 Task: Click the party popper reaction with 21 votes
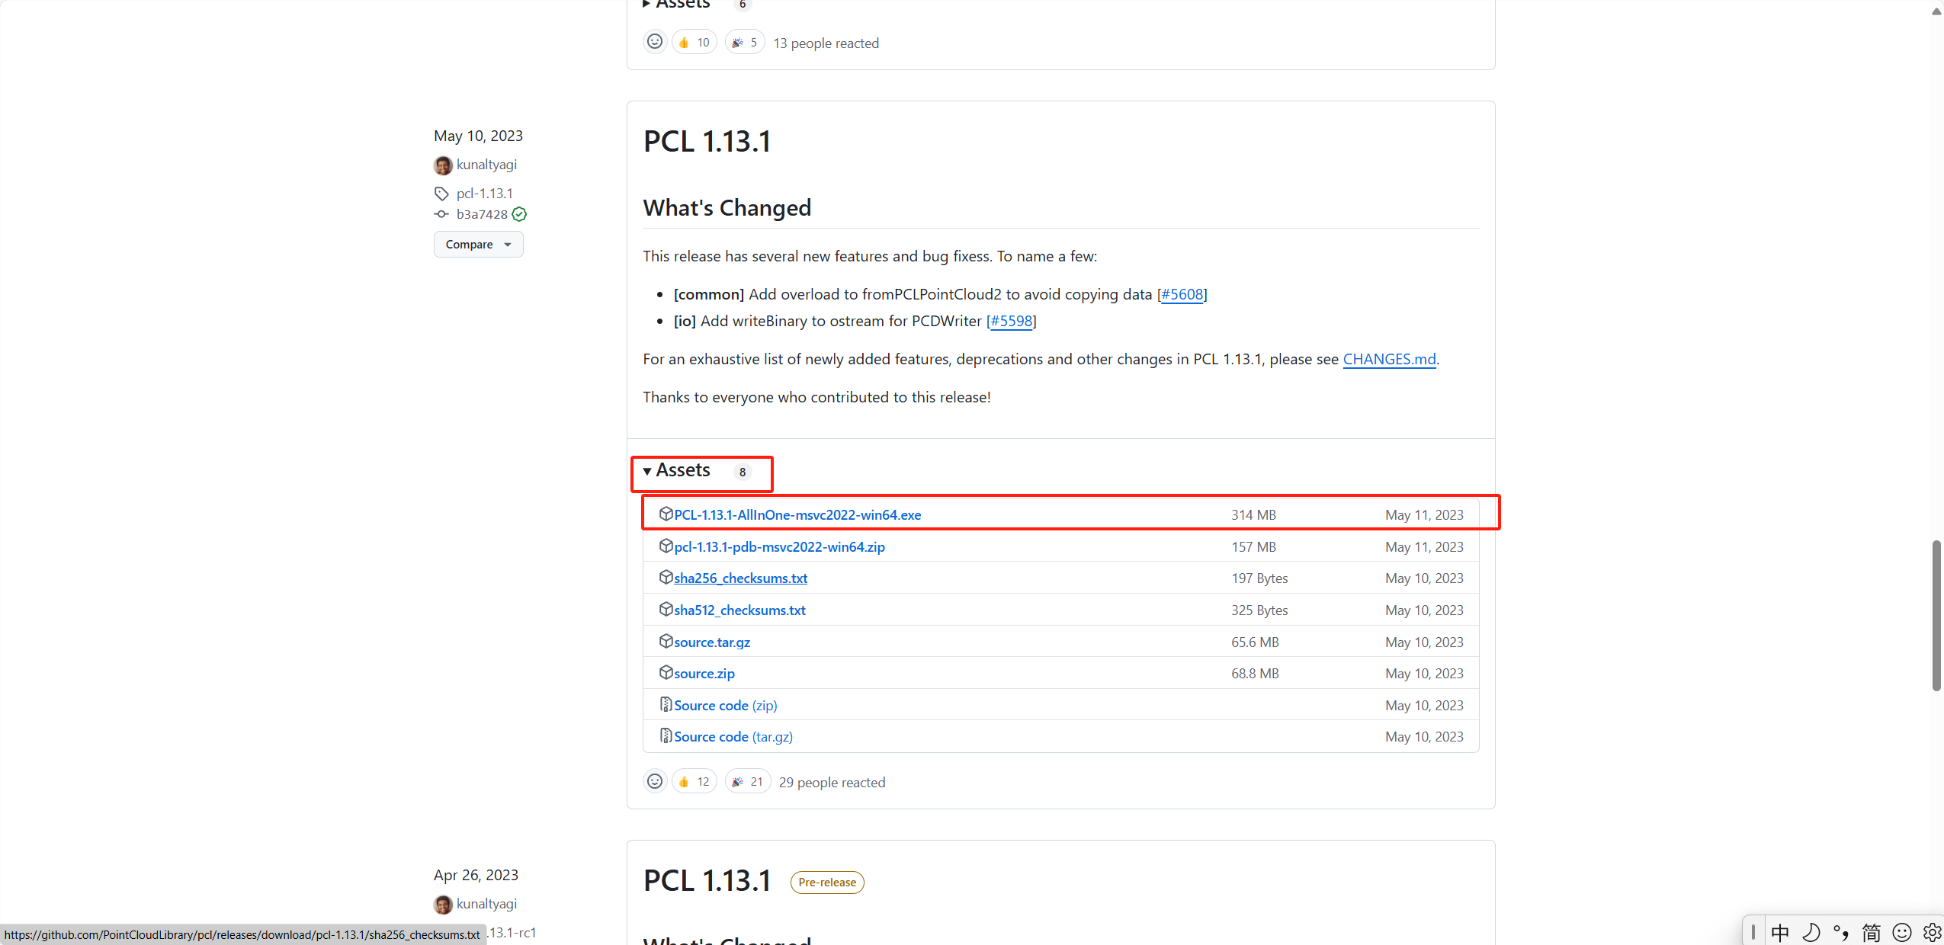(x=747, y=781)
